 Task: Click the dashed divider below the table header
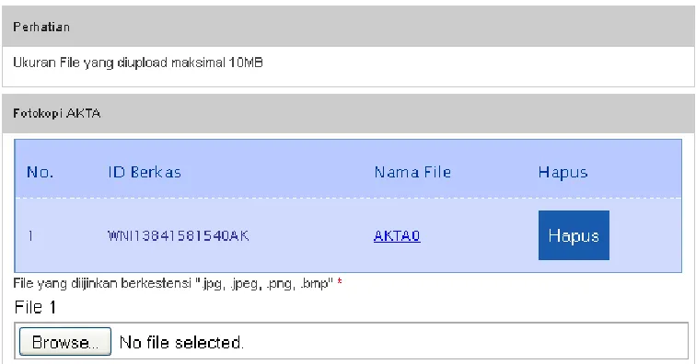tap(348, 198)
